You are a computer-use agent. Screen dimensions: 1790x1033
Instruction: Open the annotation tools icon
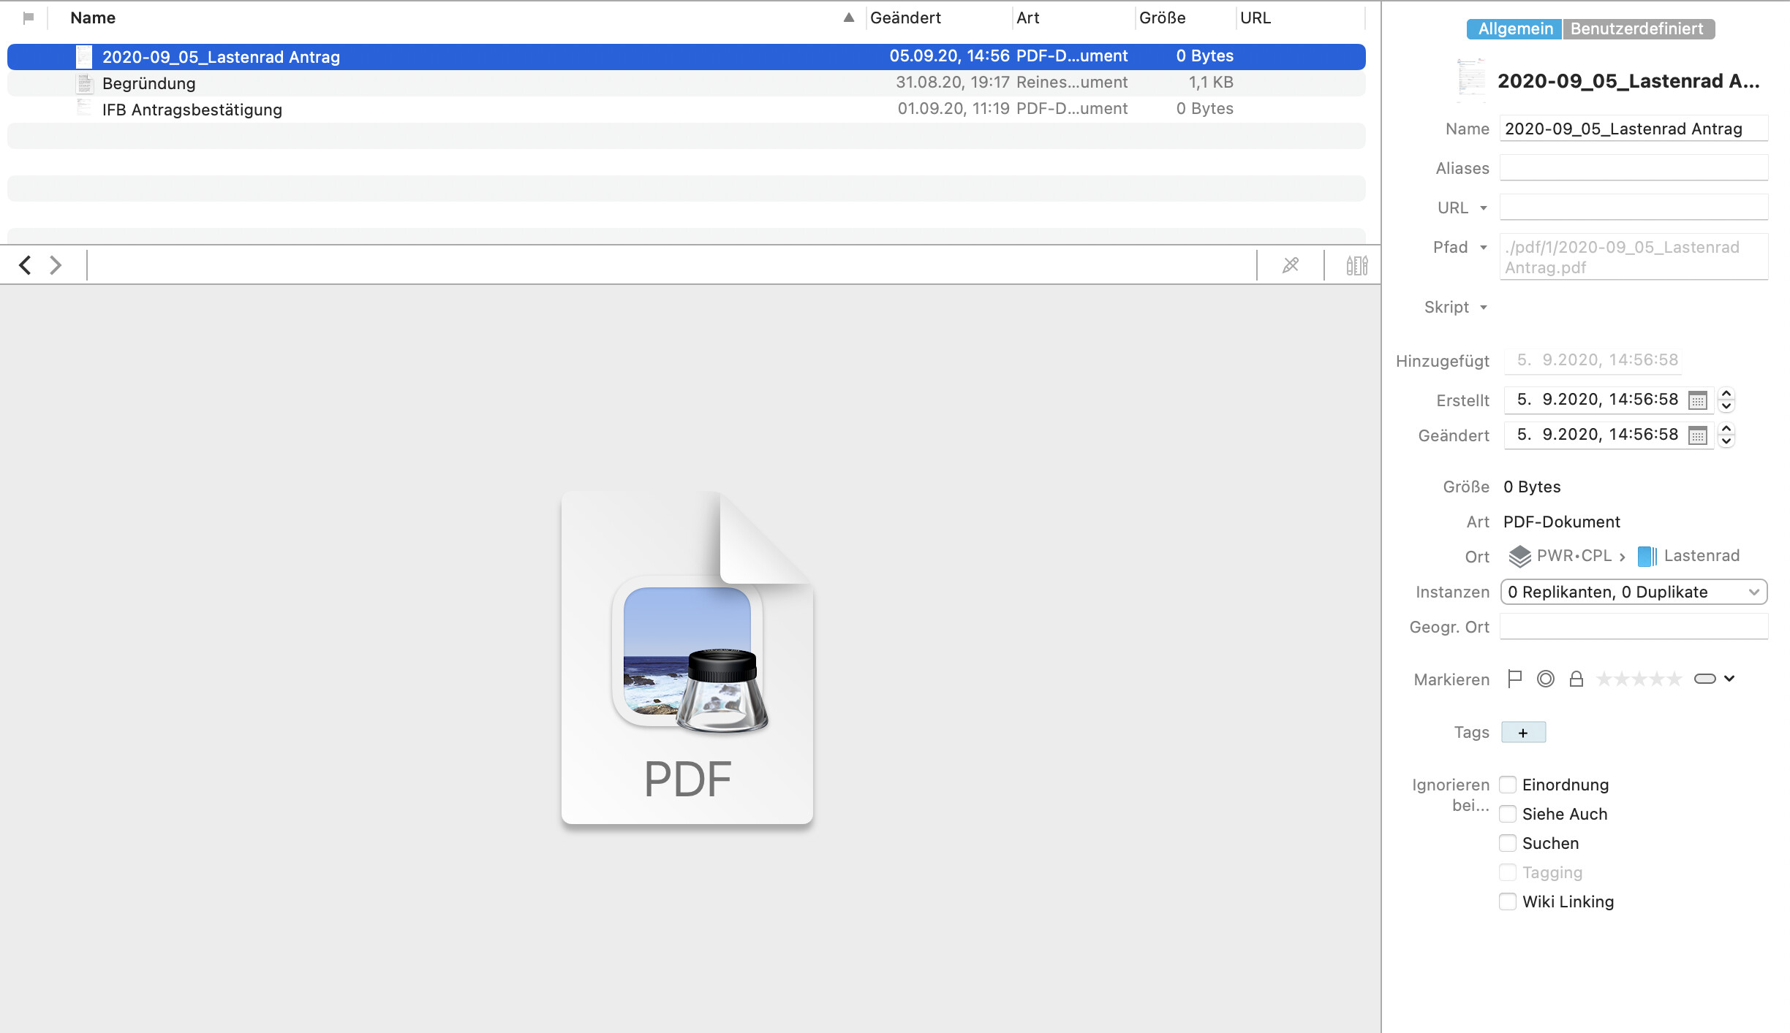point(1357,265)
